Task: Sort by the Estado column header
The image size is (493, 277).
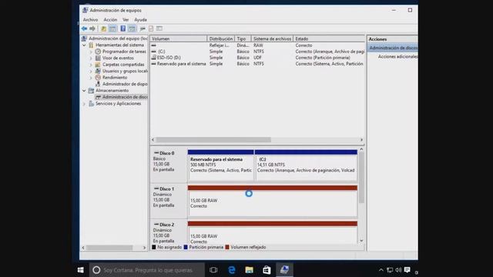Action: tap(329, 38)
